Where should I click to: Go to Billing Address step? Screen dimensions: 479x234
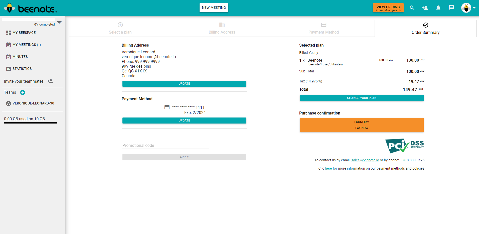click(x=222, y=28)
